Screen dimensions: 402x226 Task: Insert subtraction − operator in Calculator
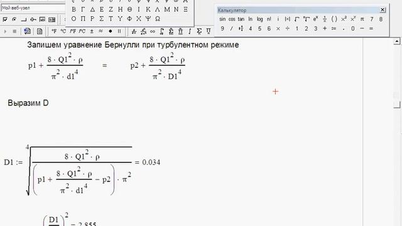pos(362,28)
